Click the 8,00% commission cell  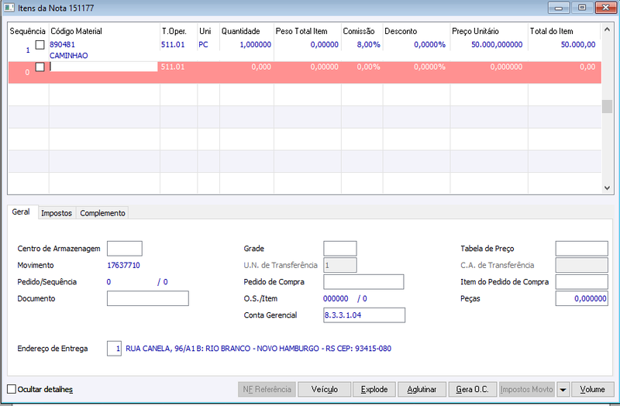point(369,45)
